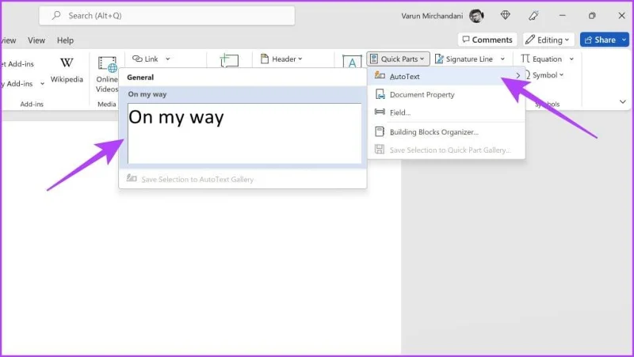Screen dimensions: 634x357
Task: Click the Varun Mirchandani account avatar
Action: (476, 16)
